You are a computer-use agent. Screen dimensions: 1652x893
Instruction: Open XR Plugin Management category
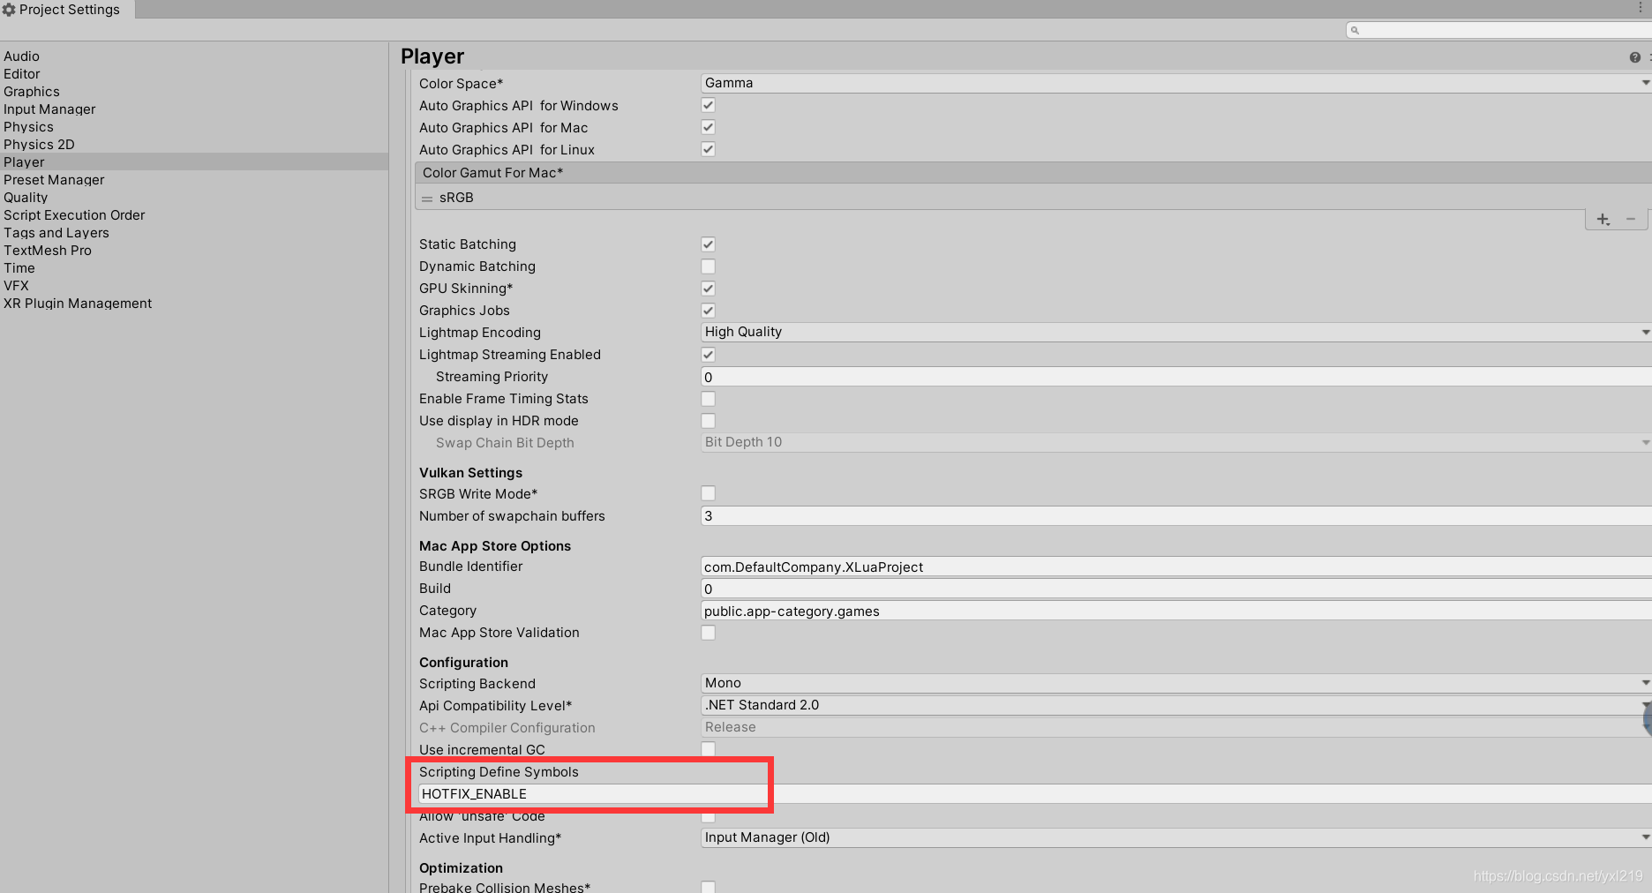194,304
